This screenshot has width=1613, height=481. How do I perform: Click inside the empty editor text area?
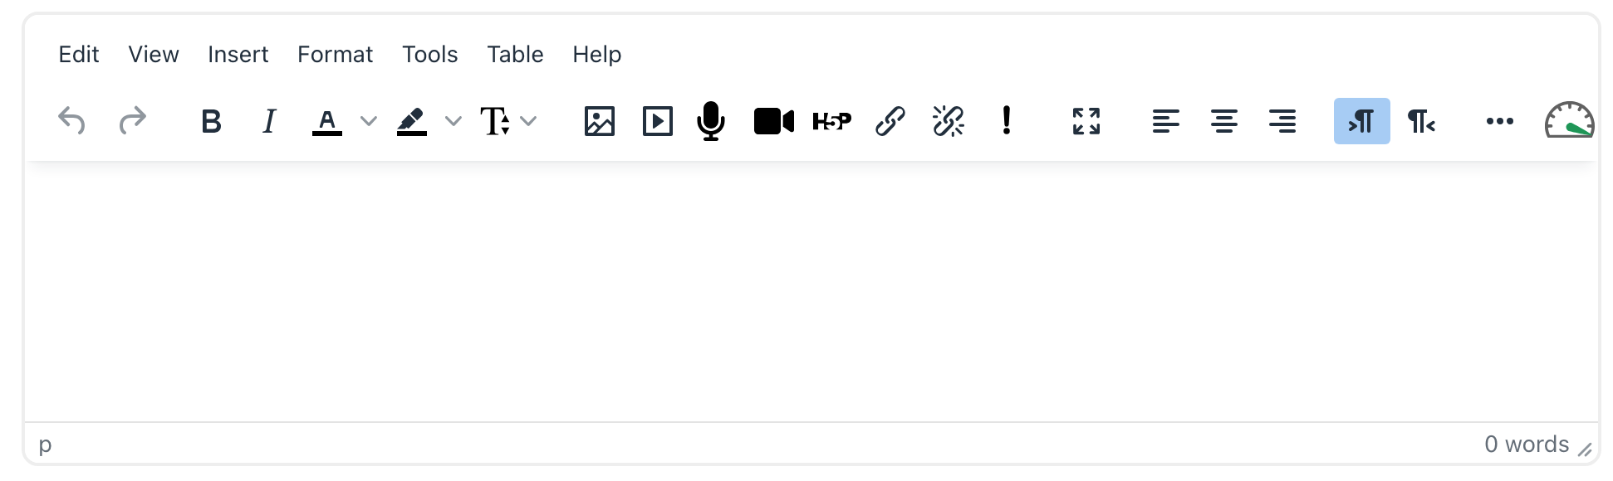[x=811, y=290]
